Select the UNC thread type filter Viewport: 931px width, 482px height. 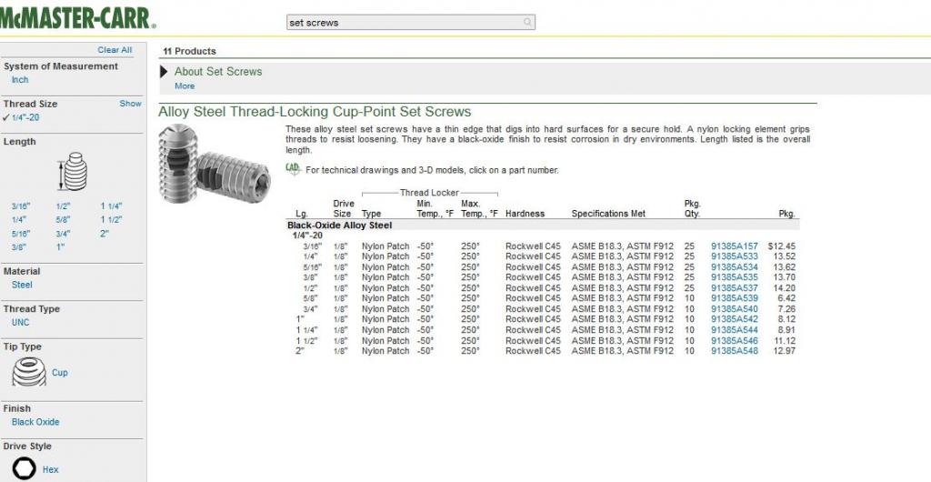click(x=20, y=322)
